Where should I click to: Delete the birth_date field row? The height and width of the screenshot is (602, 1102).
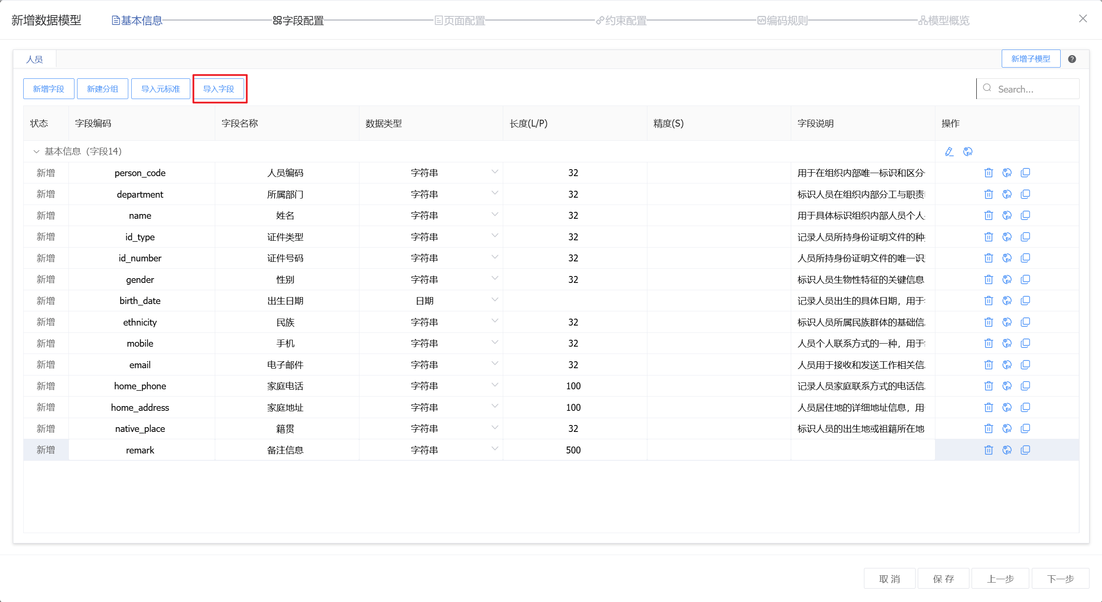click(x=988, y=301)
